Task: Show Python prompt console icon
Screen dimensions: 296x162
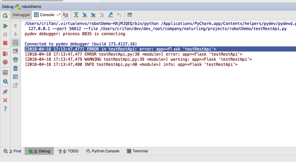Action: [x=15, y=77]
